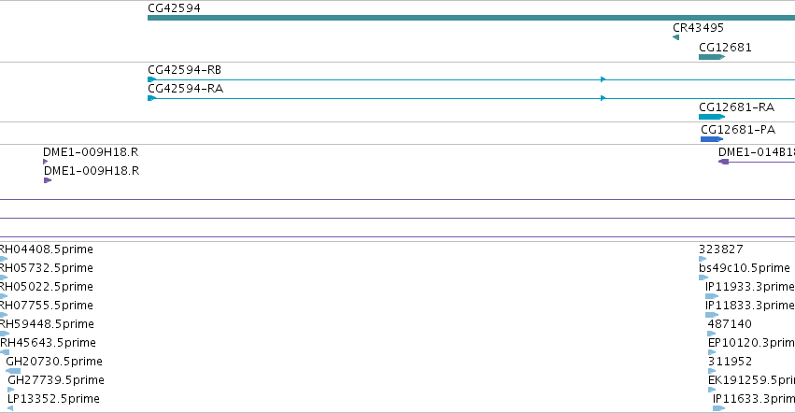Click the 311952 EST label
The height and width of the screenshot is (413, 795).
coord(731,362)
